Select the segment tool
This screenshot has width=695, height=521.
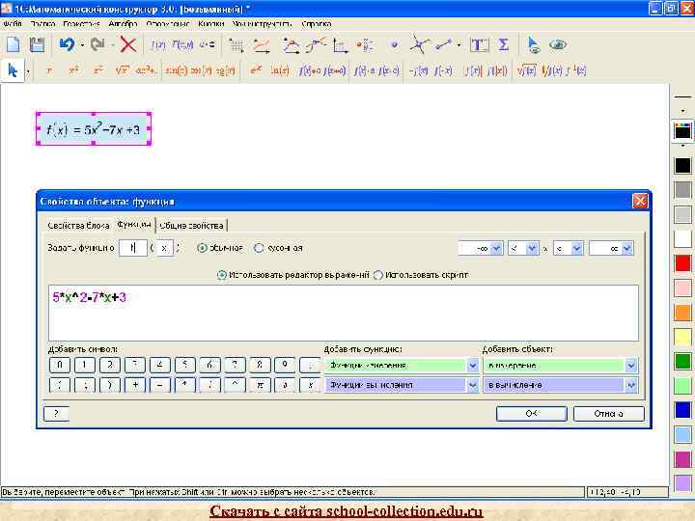point(444,44)
